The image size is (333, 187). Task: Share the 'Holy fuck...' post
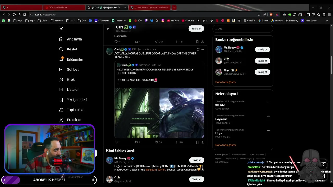[203, 42]
